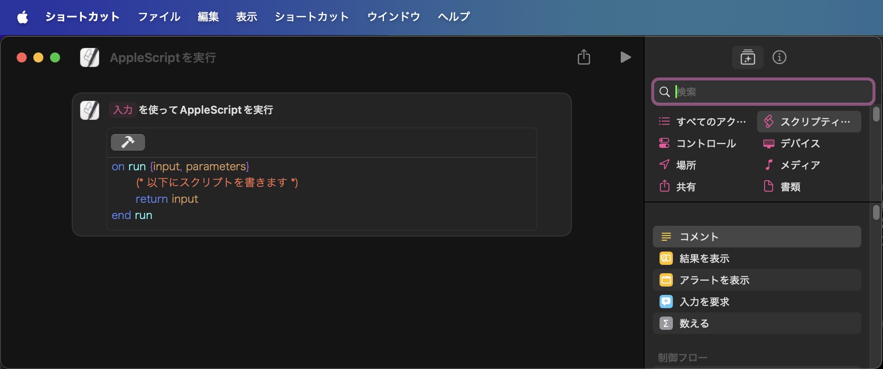The width and height of the screenshot is (883, 369).
Task: Select the スクリプティング category
Action: tap(809, 122)
